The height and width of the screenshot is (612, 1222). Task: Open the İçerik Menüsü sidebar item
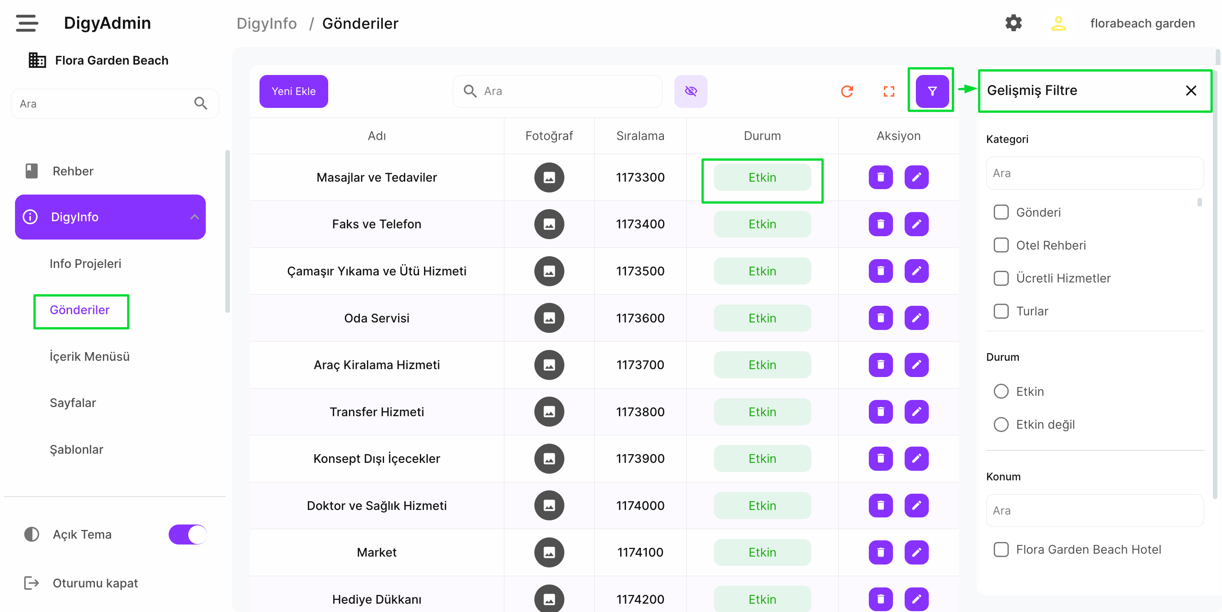(x=90, y=356)
